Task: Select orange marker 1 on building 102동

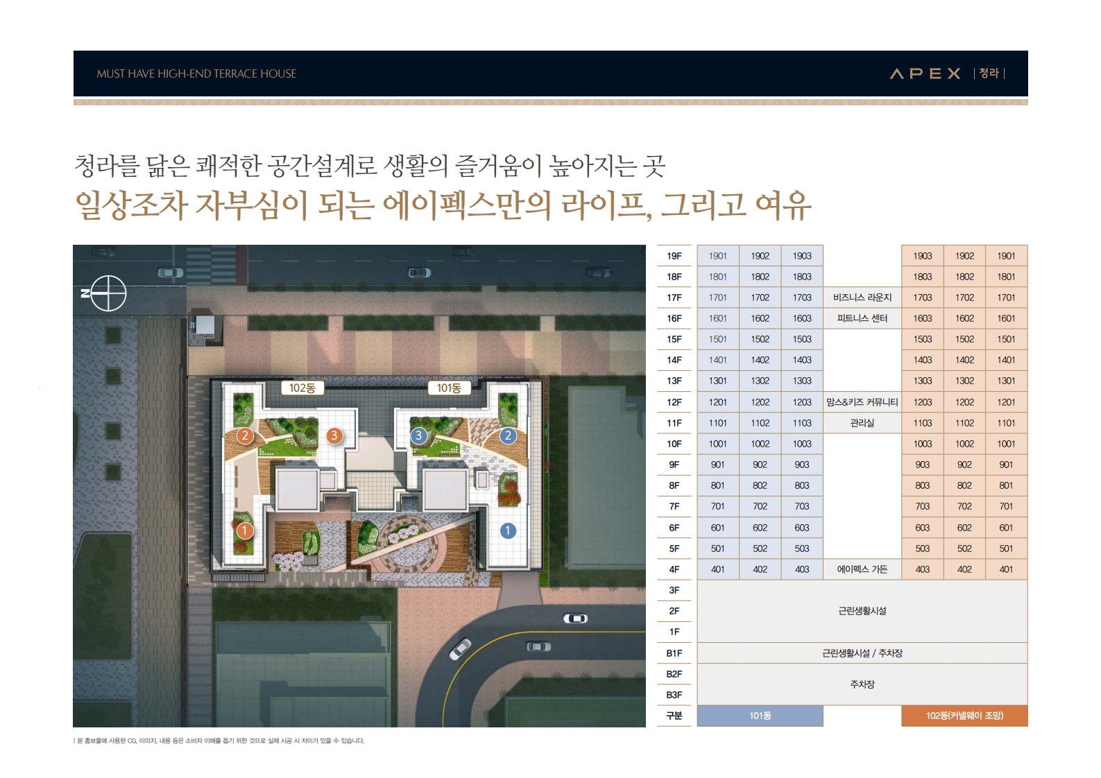Action: coord(244,531)
